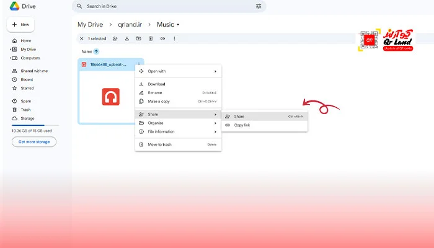The width and height of the screenshot is (434, 248).
Task: Click the New button
Action: (20, 25)
